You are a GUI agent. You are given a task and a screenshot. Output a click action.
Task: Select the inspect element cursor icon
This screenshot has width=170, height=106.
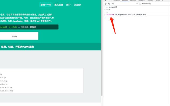click(x=105, y=1)
